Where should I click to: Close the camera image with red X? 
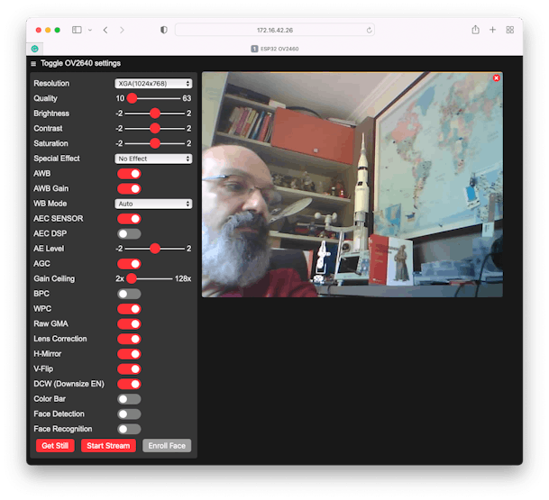pyautogui.click(x=496, y=78)
